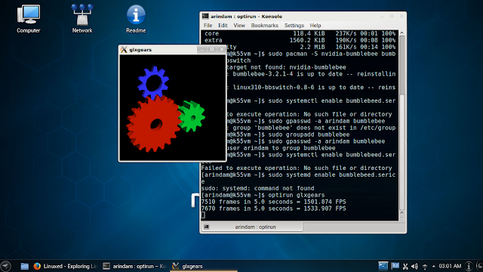The image size is (483, 272).
Task: Open the Network desktop icon
Action: point(82,18)
